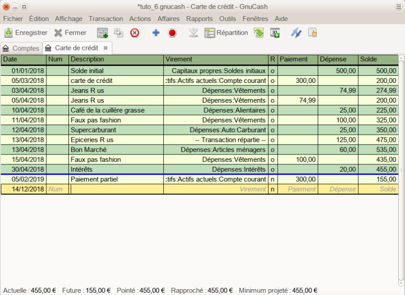The height and width of the screenshot is (295, 405).
Task: Click the duplicate transaction icon
Action: click(118, 33)
